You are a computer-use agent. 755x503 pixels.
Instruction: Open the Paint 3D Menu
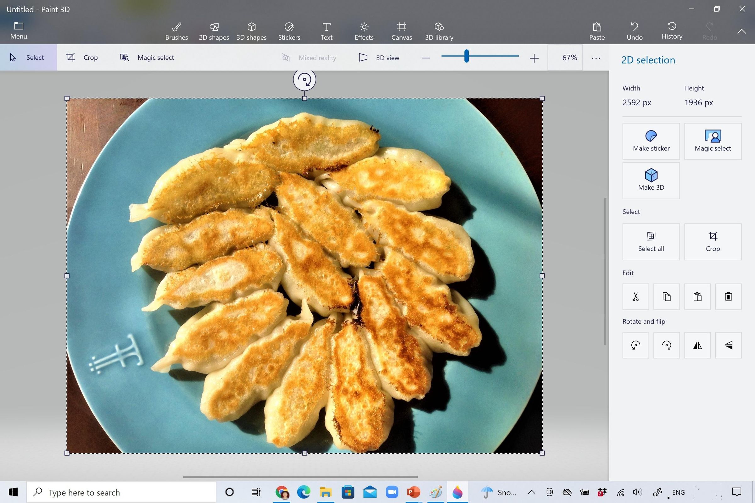(x=18, y=30)
